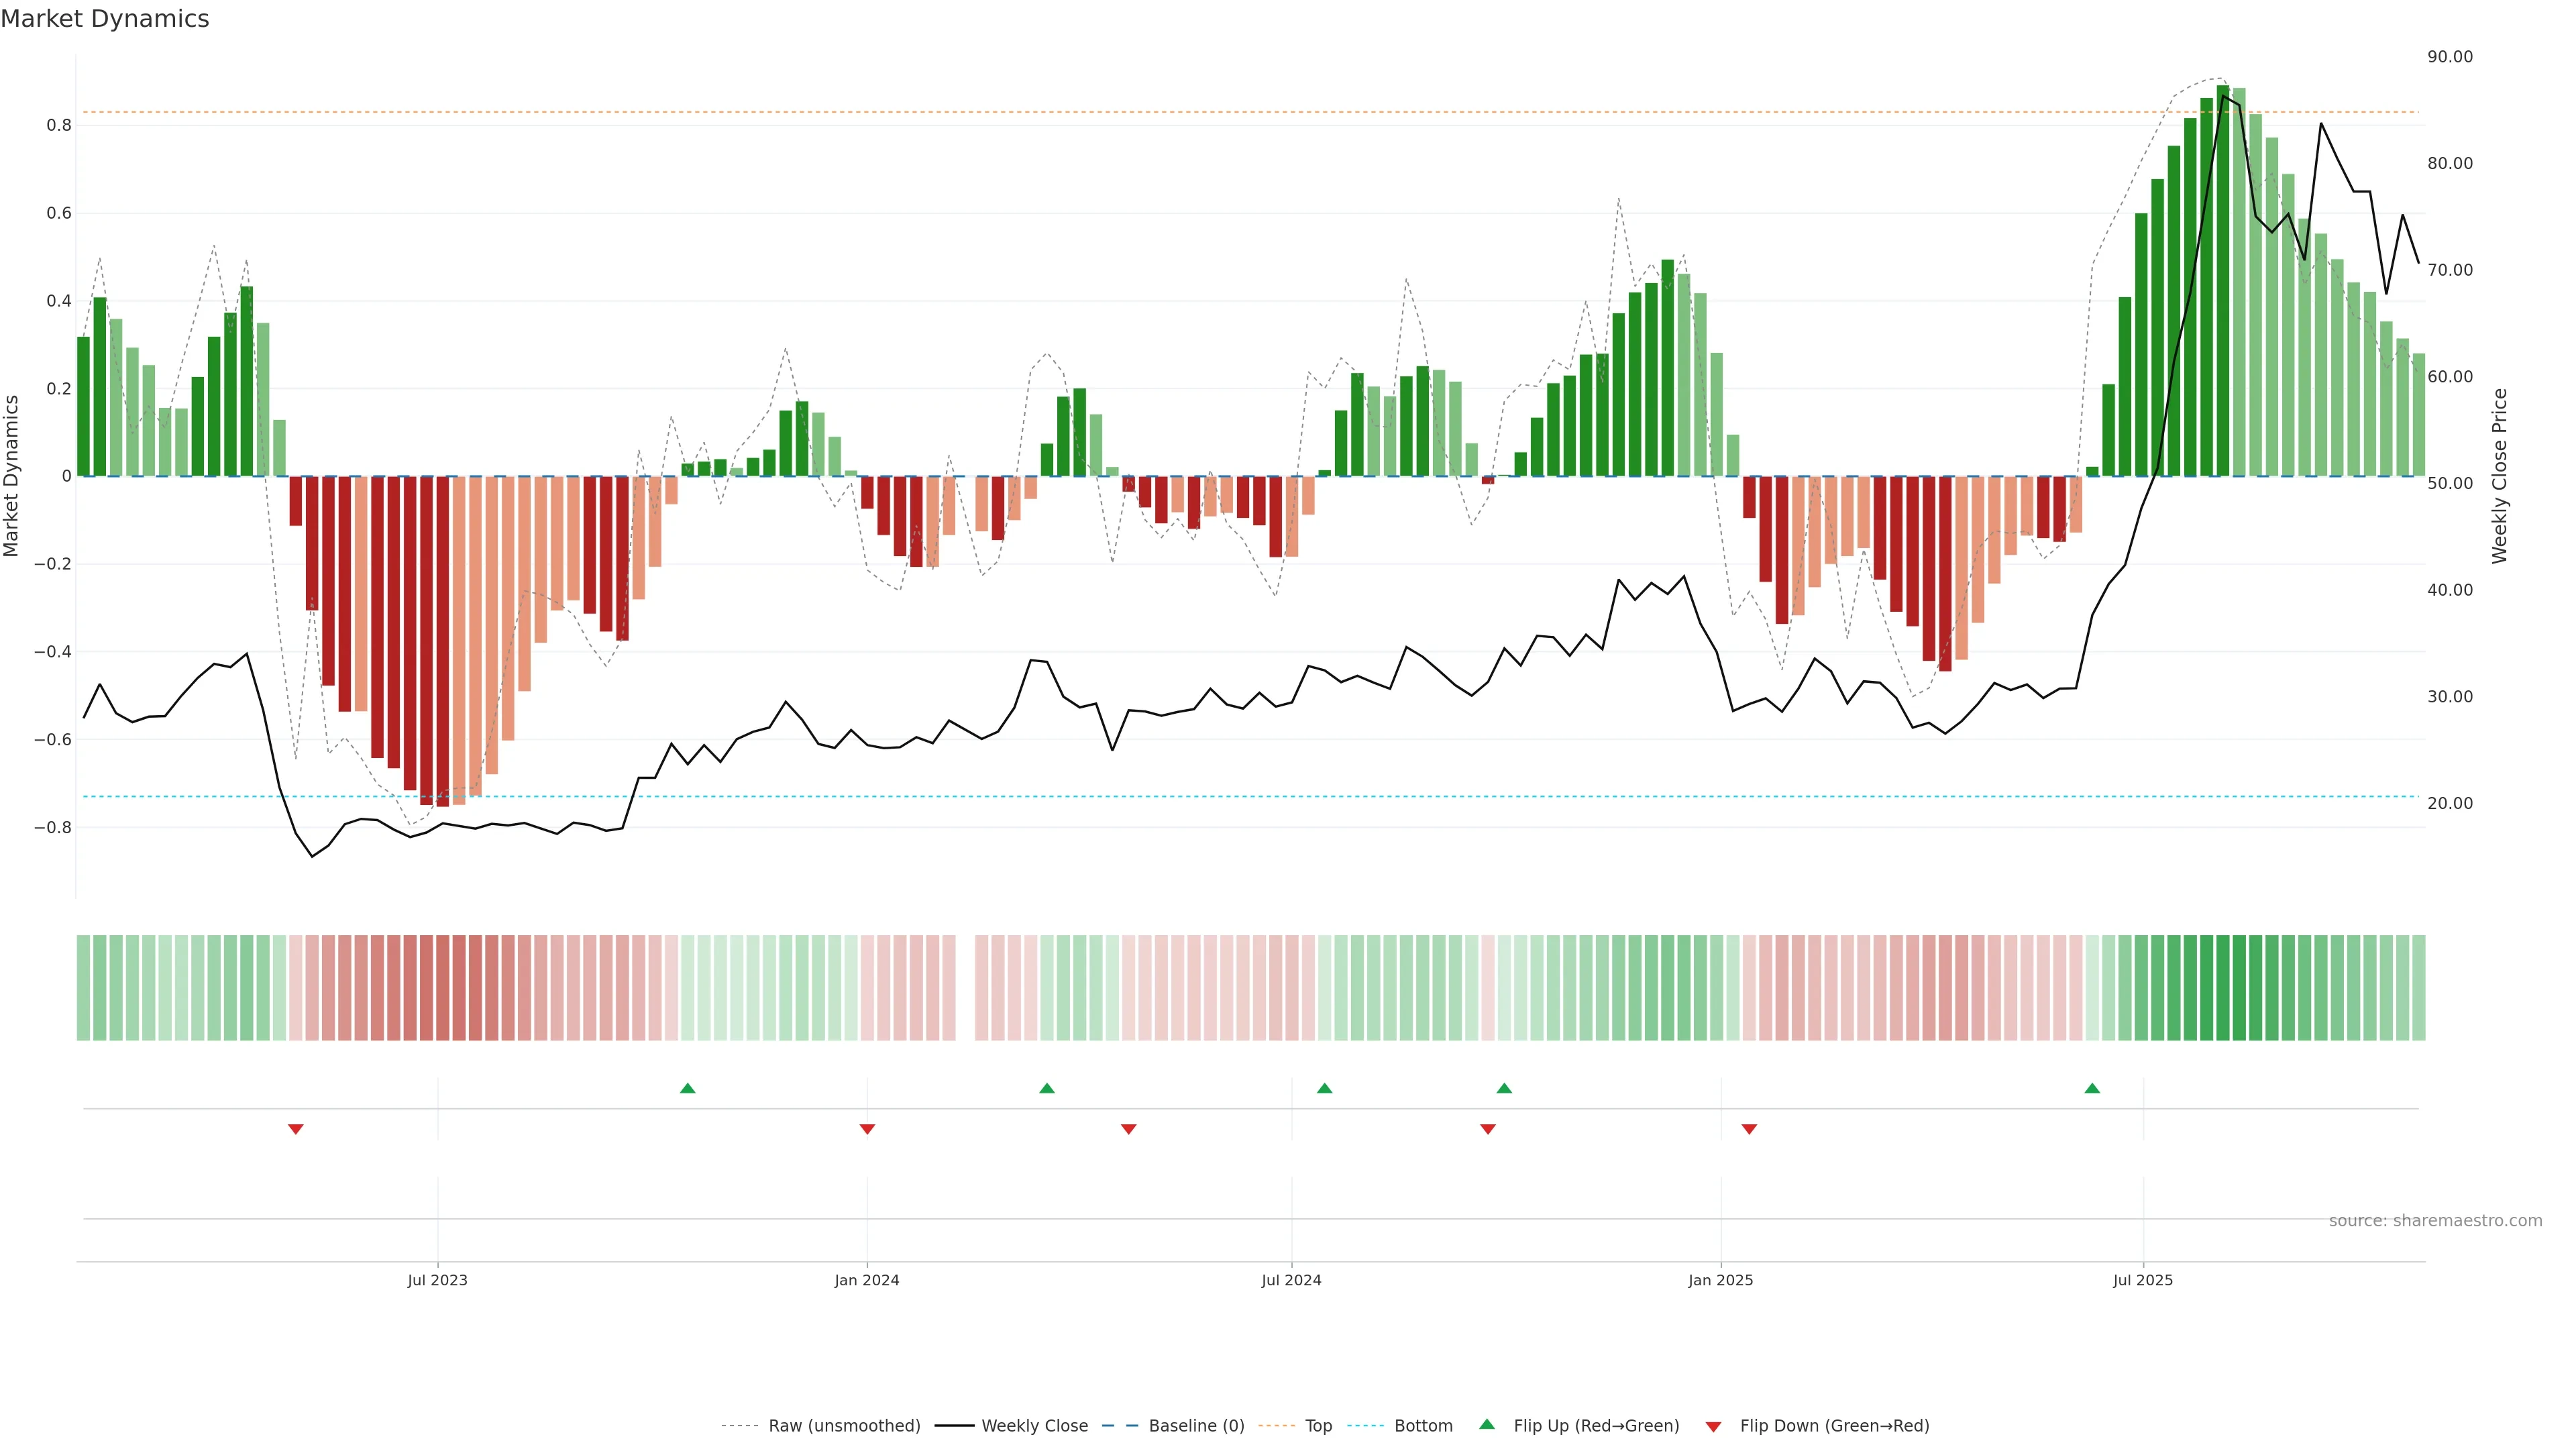Click the red flip-down marker after Jan 2025
The width and height of the screenshot is (2576, 1449).
[x=1749, y=1129]
